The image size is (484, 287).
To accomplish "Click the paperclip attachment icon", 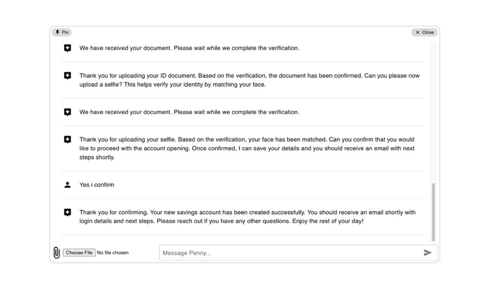I will 56,253.
